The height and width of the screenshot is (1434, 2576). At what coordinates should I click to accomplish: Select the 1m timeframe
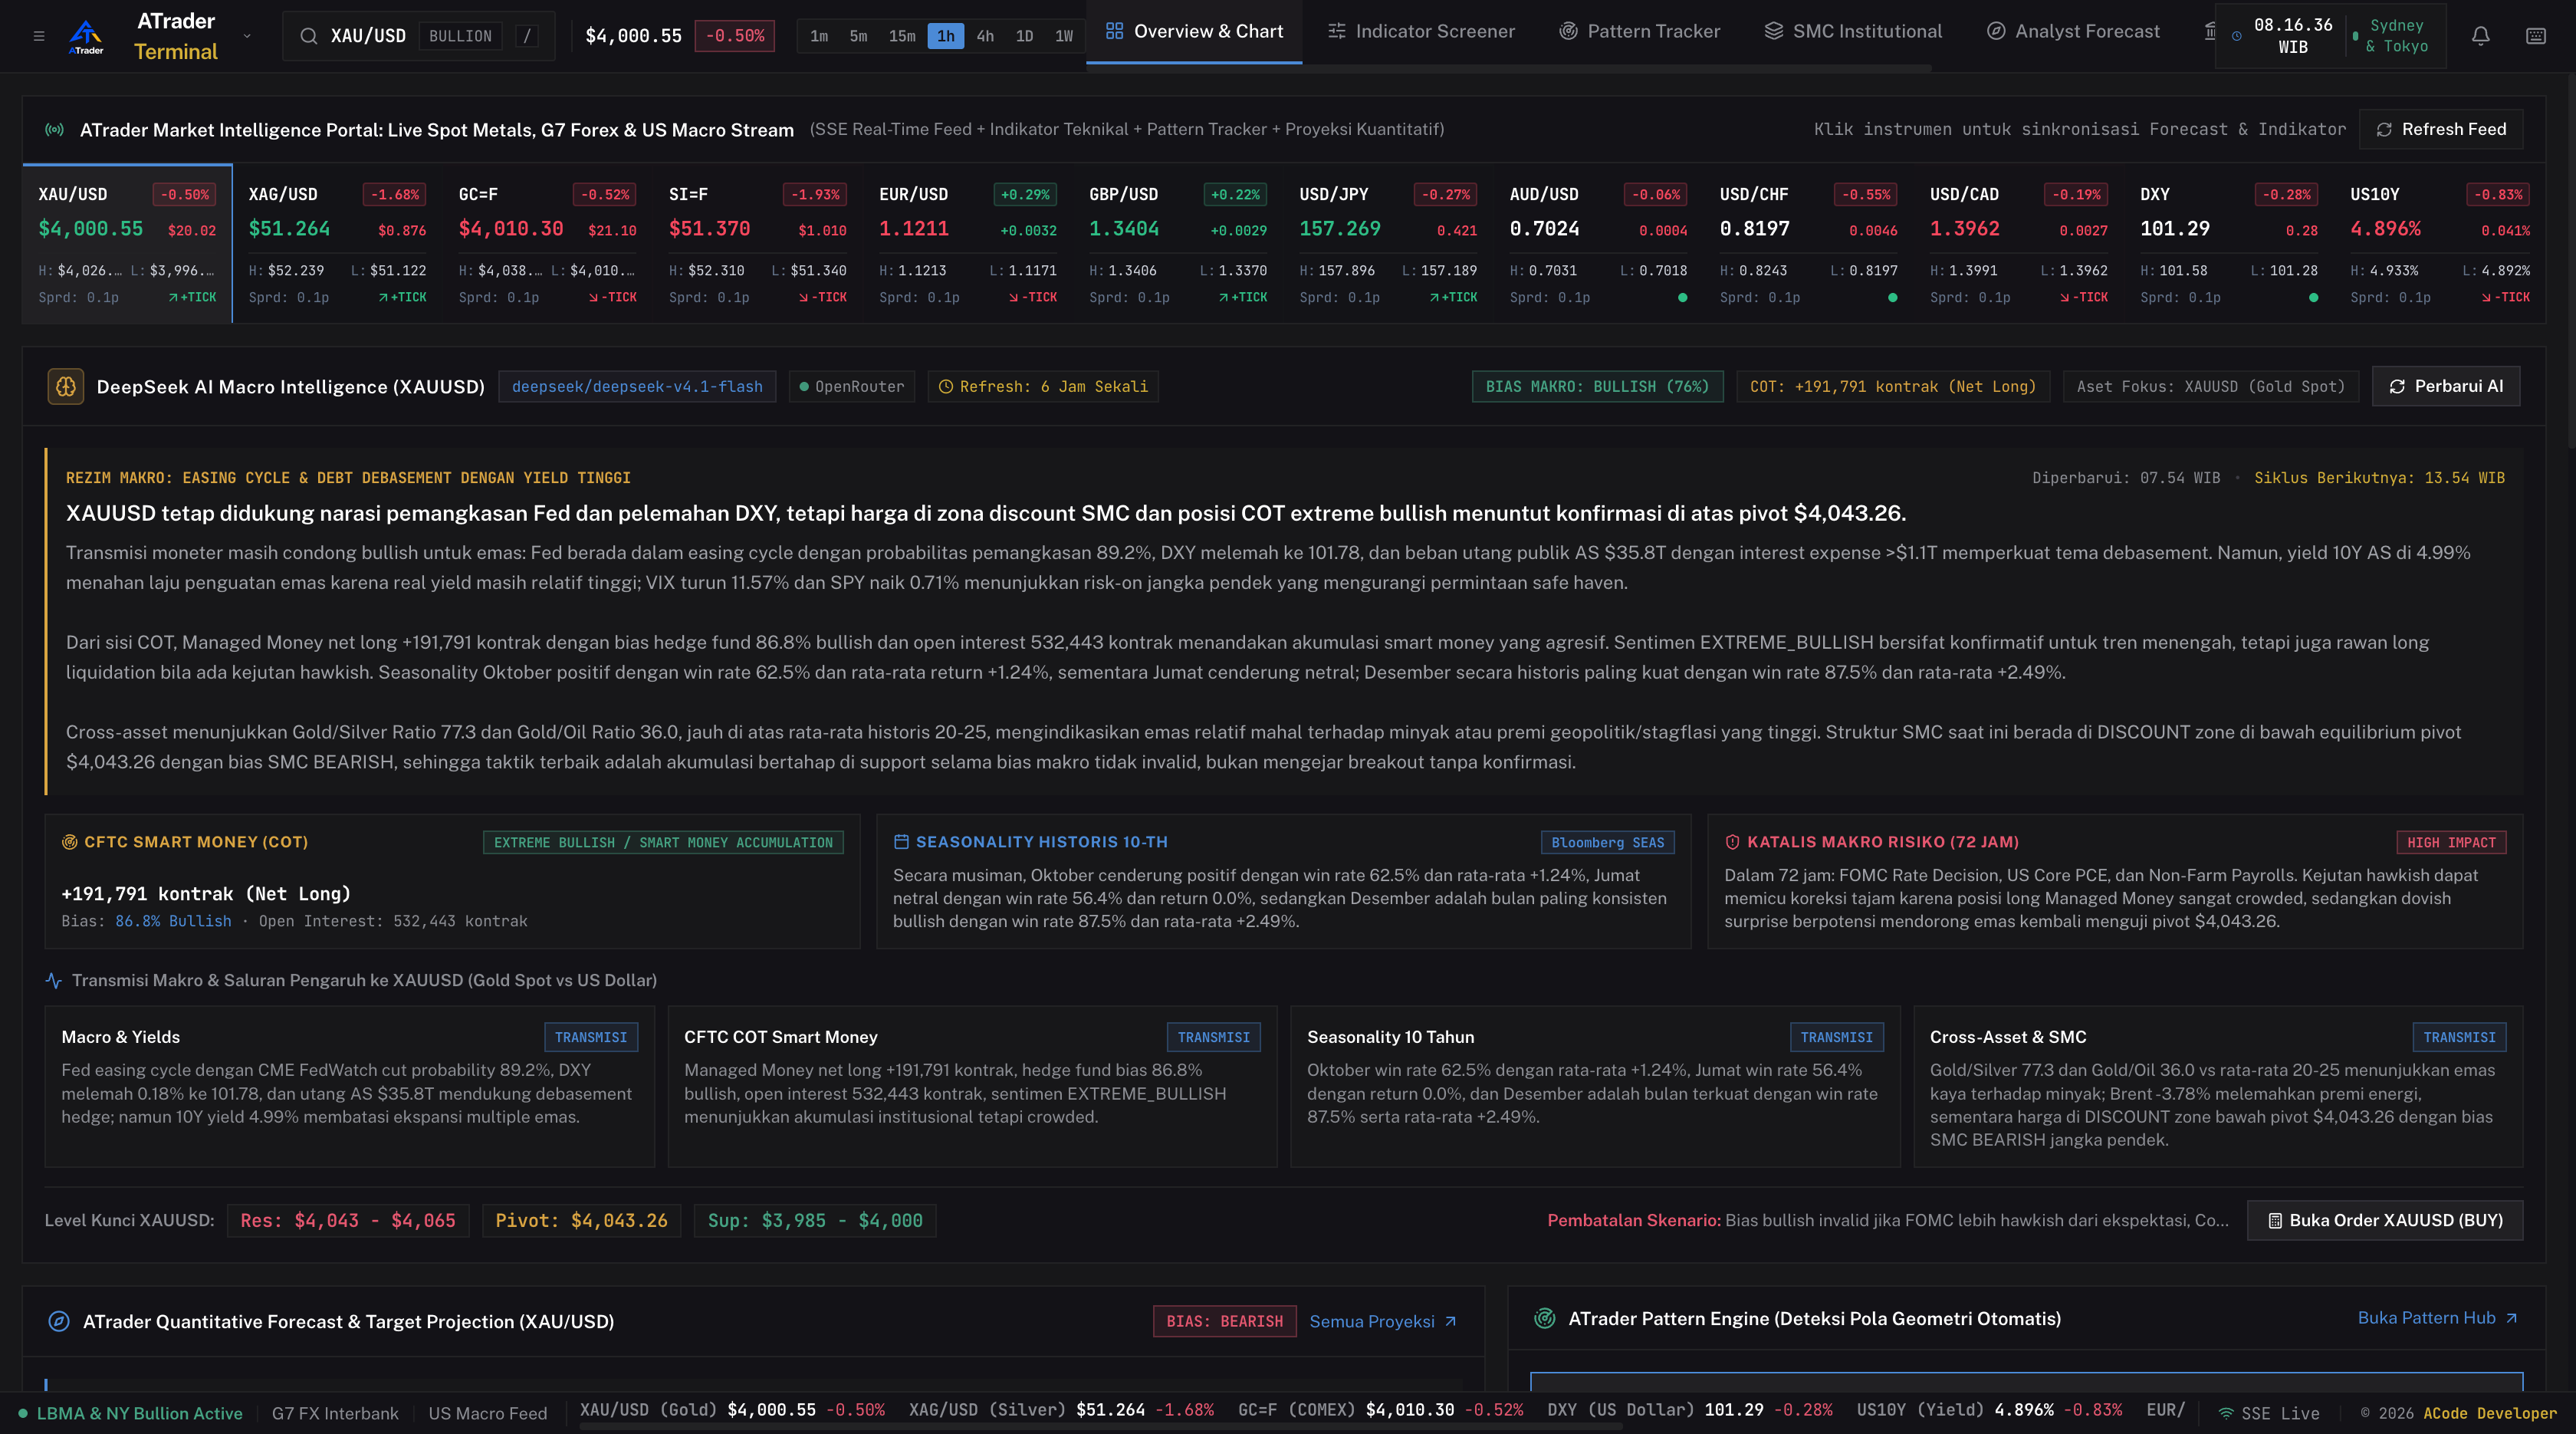(x=819, y=36)
